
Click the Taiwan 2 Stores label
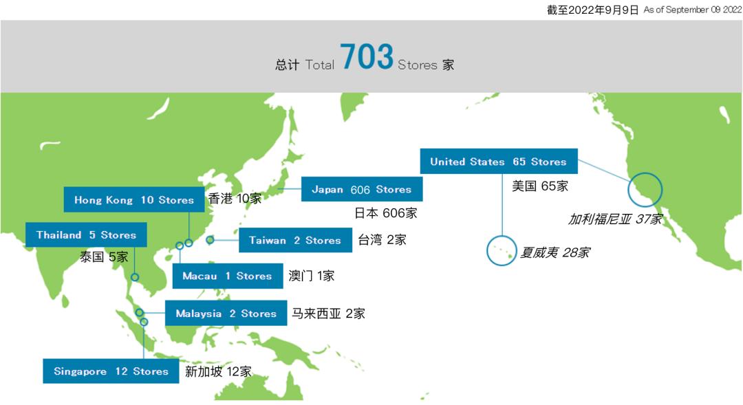point(295,240)
